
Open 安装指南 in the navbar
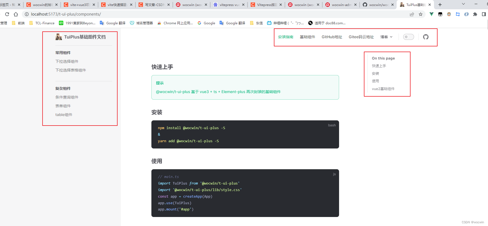[286, 37]
